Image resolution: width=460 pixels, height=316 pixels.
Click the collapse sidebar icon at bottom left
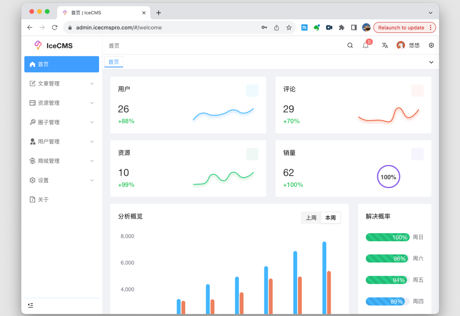[30, 305]
